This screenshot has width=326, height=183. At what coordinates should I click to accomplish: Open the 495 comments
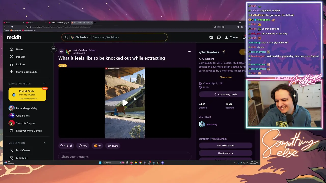click(83, 146)
